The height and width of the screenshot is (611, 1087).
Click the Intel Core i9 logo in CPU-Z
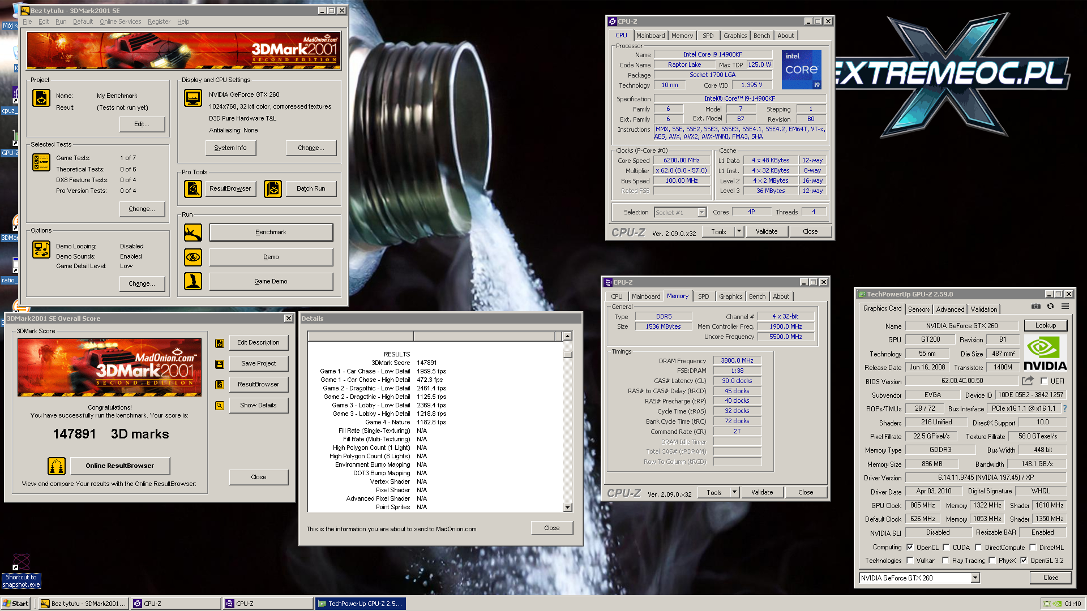point(802,70)
